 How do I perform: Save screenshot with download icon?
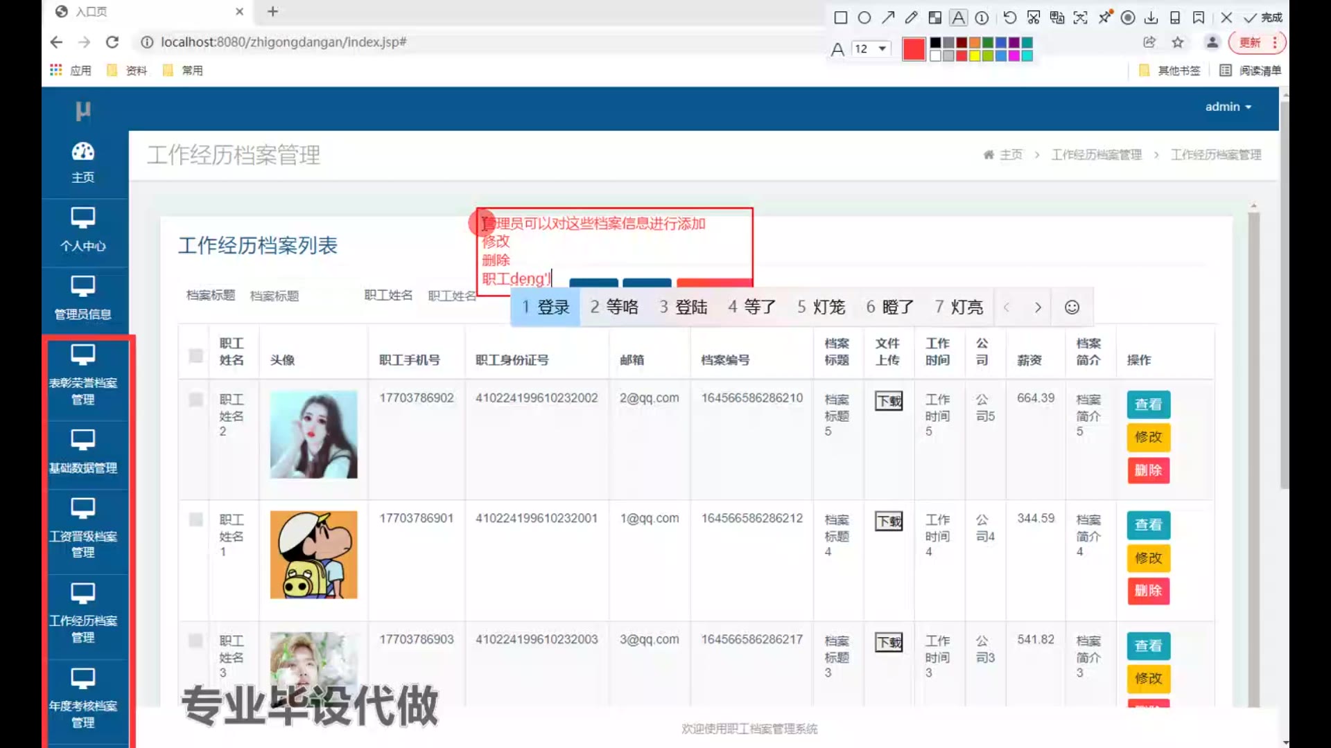(x=1151, y=17)
